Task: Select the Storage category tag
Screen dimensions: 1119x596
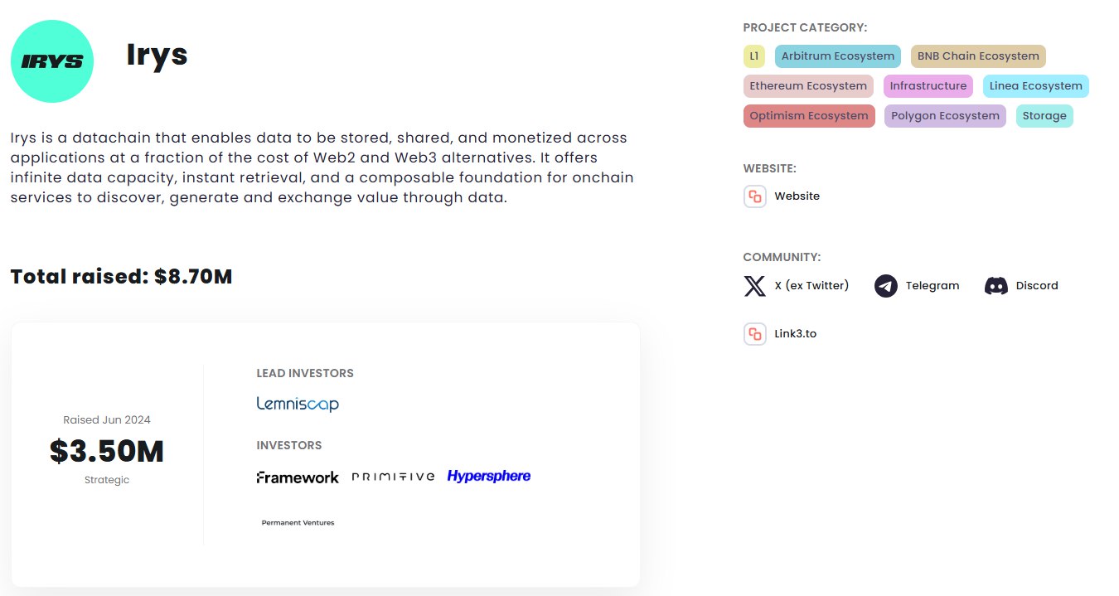Action: pos(1044,116)
